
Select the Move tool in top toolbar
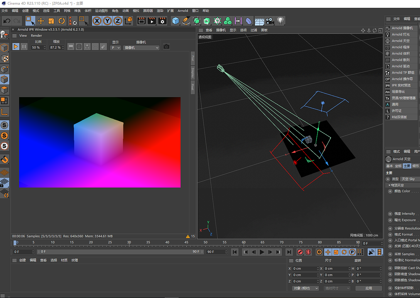(x=41, y=21)
